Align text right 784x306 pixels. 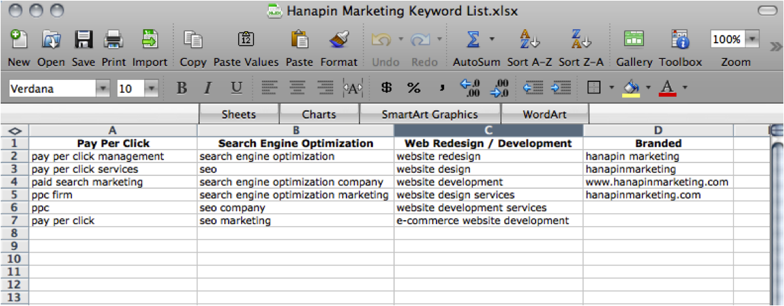(326, 89)
